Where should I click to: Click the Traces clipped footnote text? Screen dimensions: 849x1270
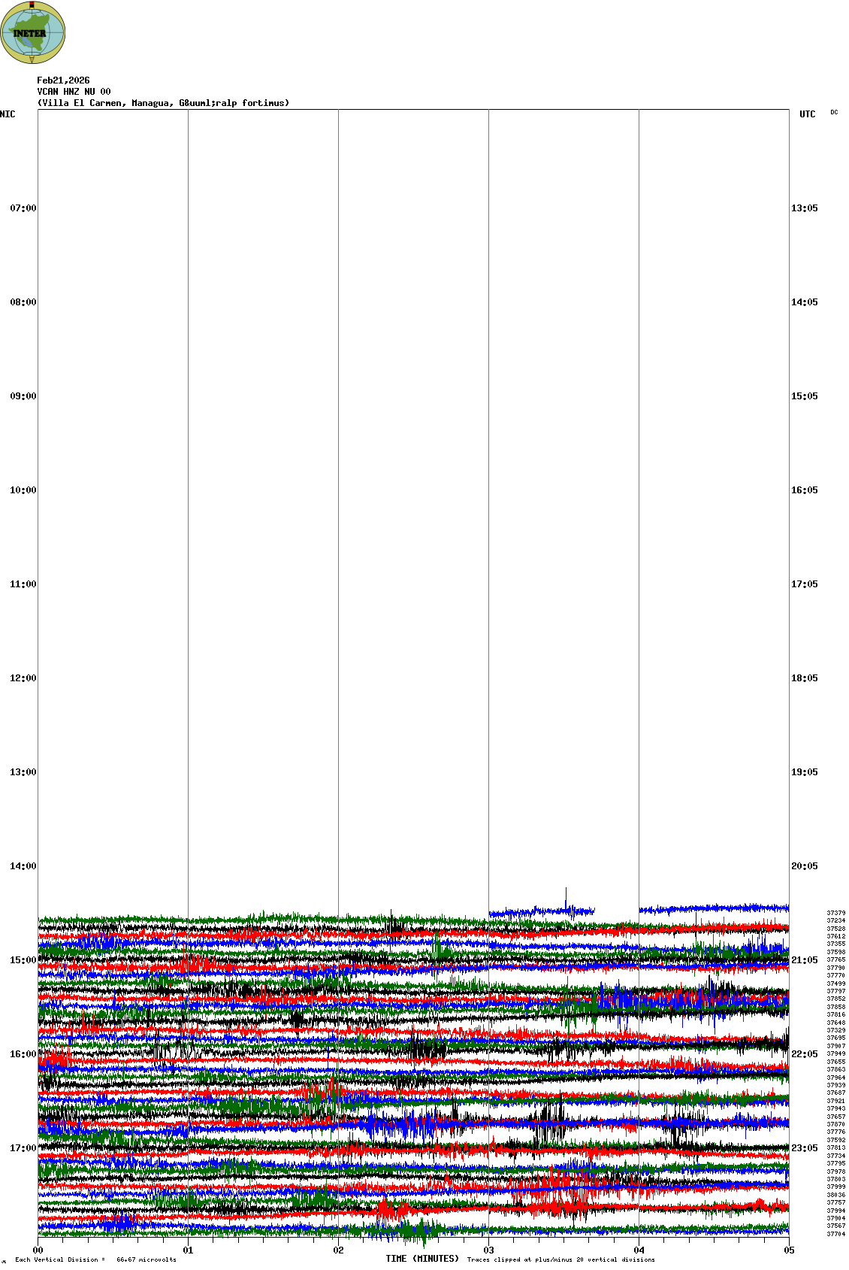tap(560, 1259)
